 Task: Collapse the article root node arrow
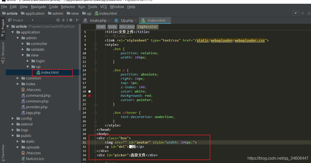point(8,26)
